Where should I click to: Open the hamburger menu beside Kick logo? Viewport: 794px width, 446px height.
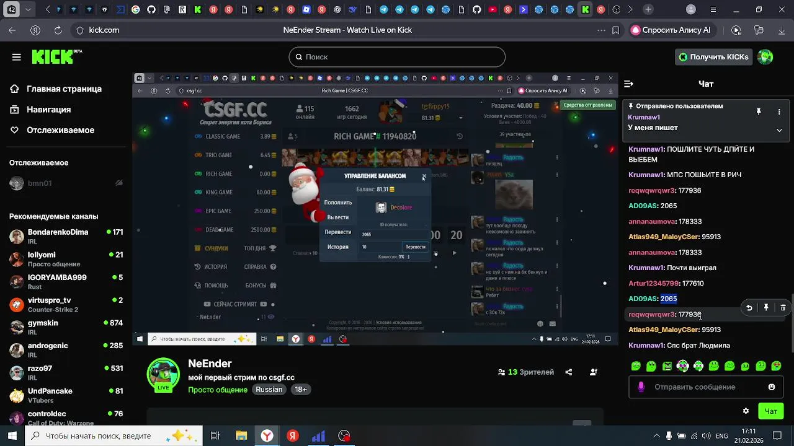tap(17, 57)
